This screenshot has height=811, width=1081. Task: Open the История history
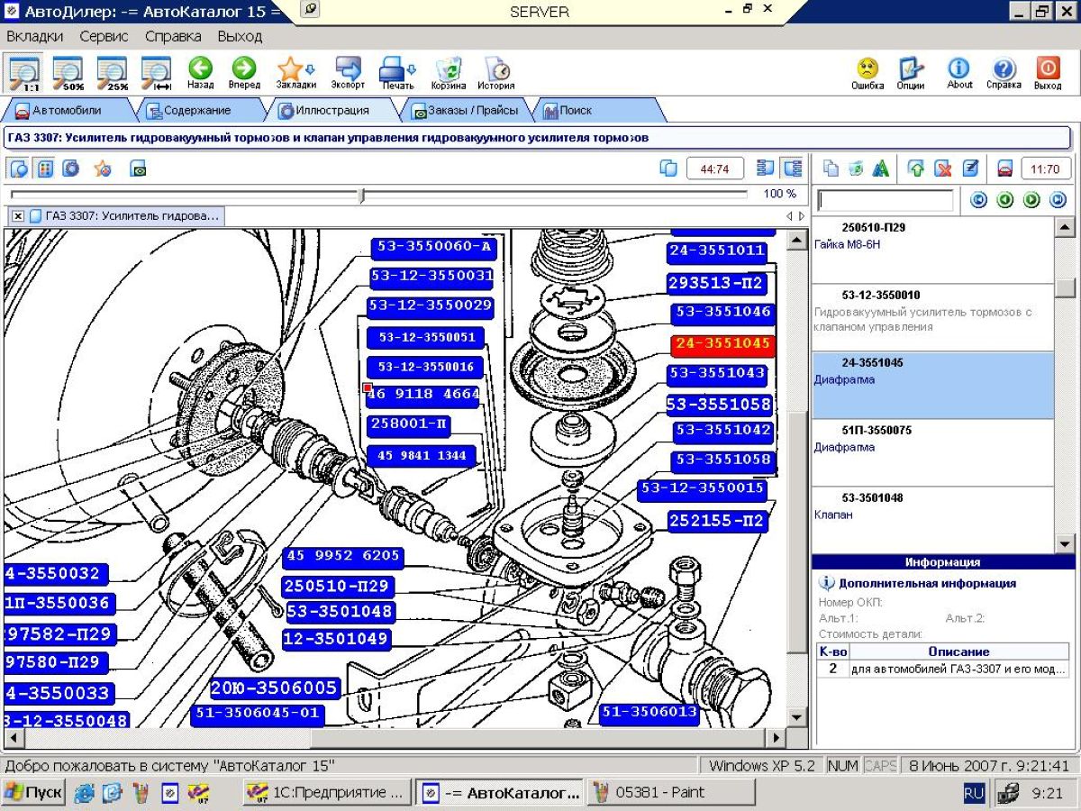tap(496, 72)
